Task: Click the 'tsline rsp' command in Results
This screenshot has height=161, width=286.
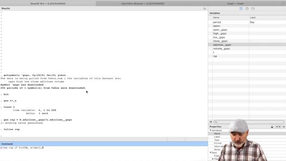Action: 12,129
